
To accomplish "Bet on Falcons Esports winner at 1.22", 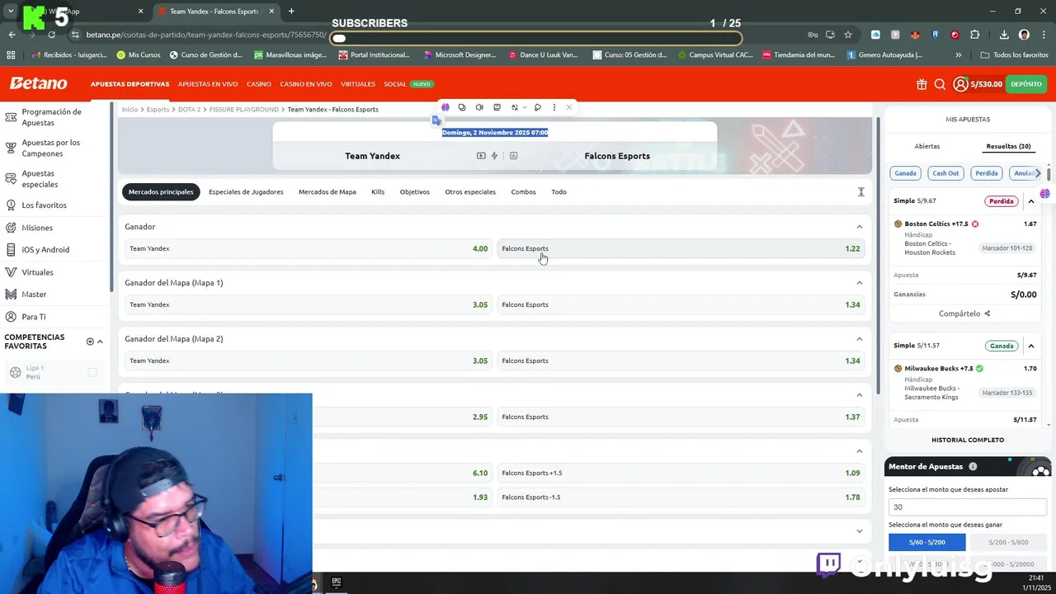I will coord(681,248).
